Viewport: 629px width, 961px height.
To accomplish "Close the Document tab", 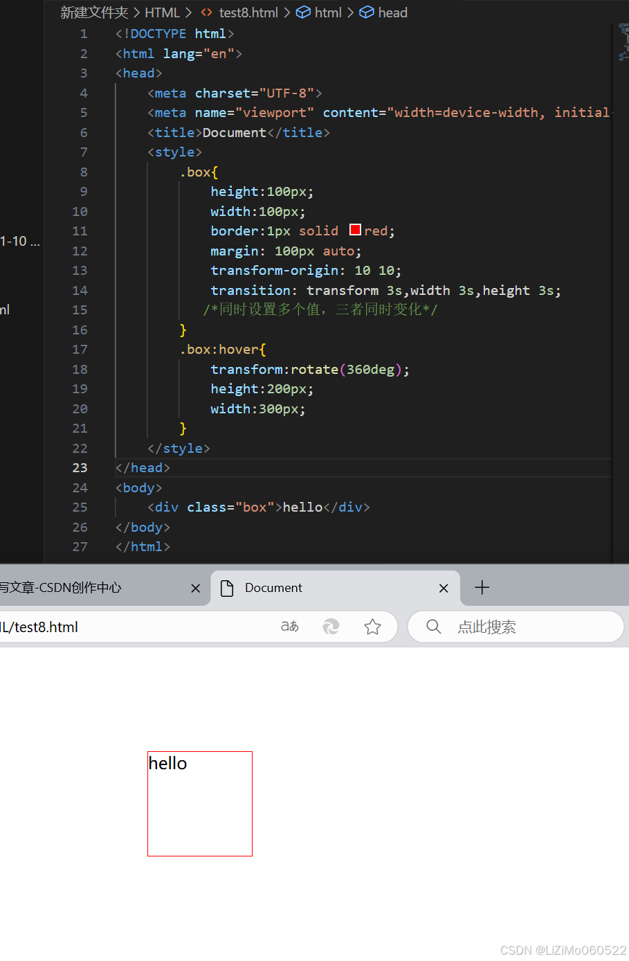I will [444, 587].
